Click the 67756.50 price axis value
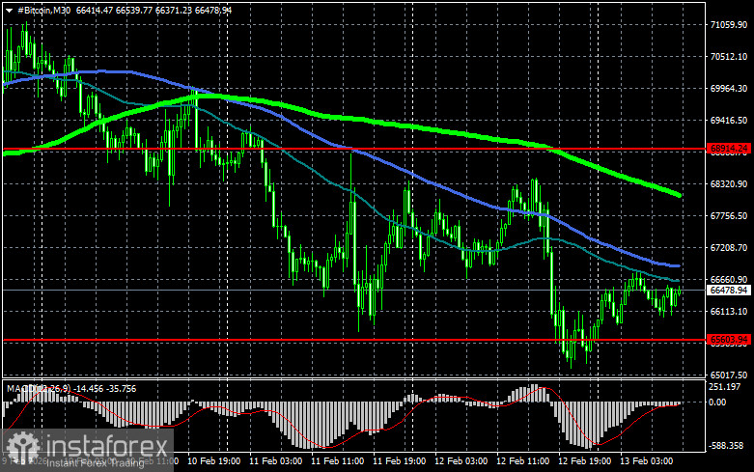Viewport: 754px width, 472px height. pyautogui.click(x=729, y=216)
